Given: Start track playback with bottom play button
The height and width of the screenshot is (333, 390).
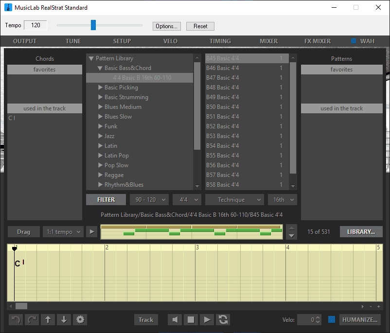Looking at the screenshot, I should click(x=207, y=319).
